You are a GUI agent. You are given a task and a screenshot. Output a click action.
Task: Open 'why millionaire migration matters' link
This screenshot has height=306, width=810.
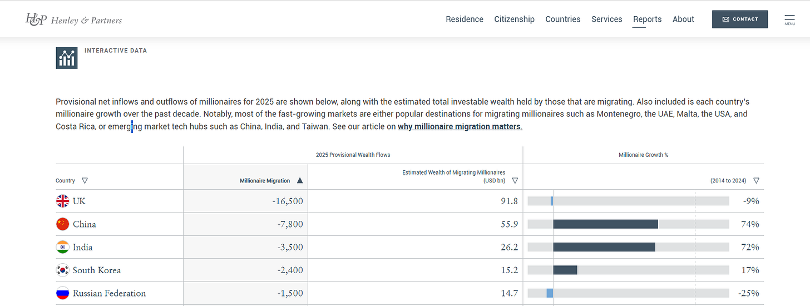point(460,126)
